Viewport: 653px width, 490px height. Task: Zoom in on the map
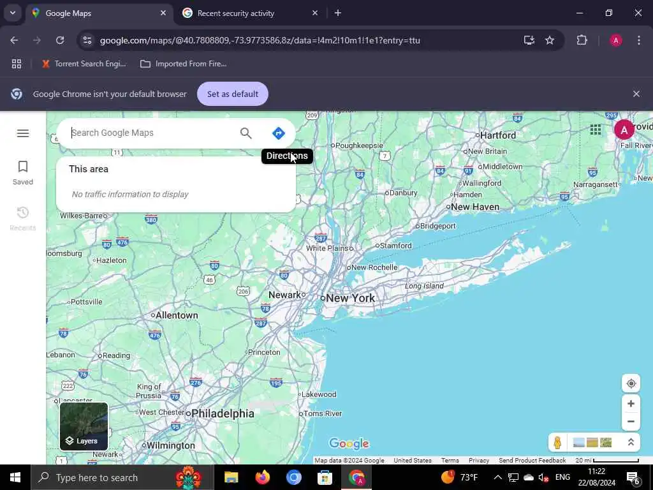(631, 403)
